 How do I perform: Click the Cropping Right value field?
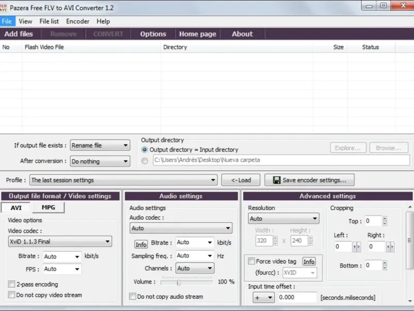[x=377, y=247]
